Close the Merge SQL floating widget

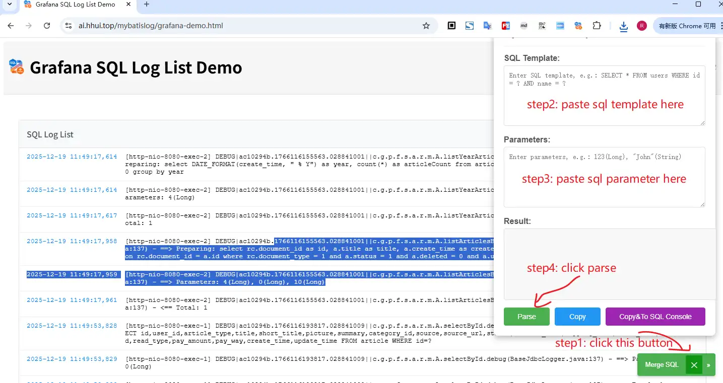click(x=694, y=365)
